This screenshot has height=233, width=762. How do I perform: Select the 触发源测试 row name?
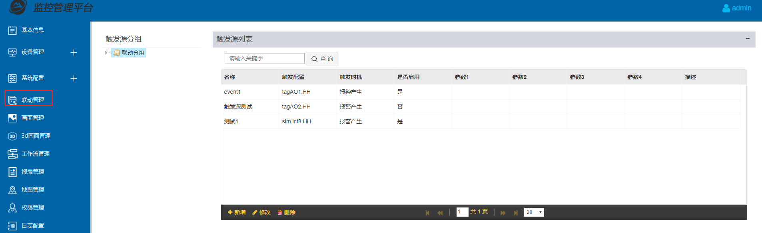(x=238, y=107)
